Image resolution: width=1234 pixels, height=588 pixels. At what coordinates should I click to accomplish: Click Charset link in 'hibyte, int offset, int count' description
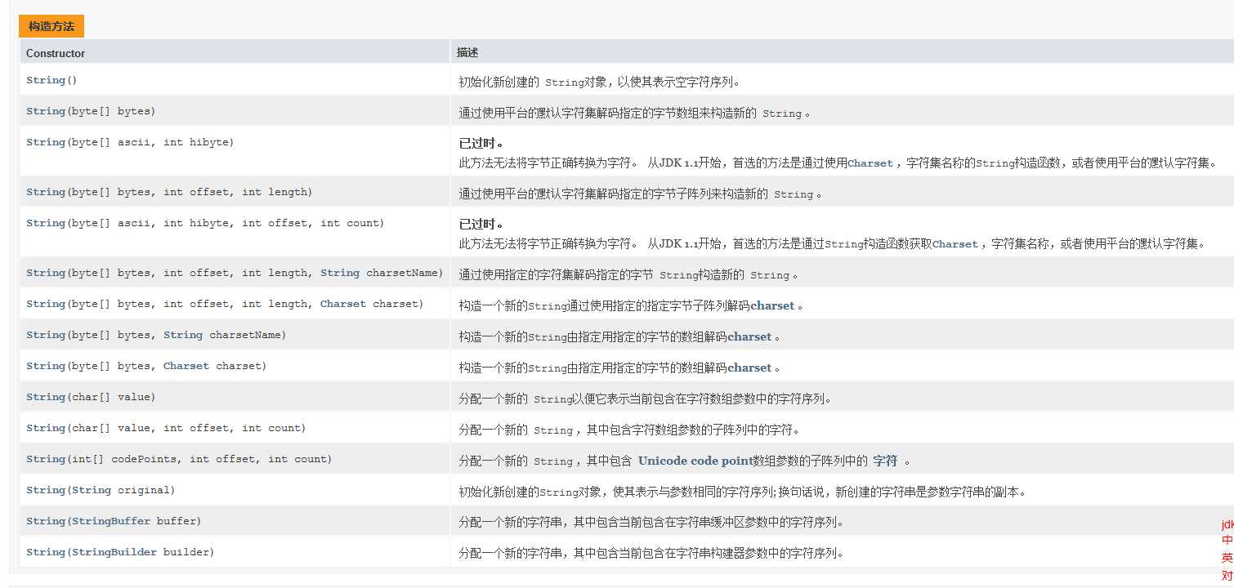point(955,244)
